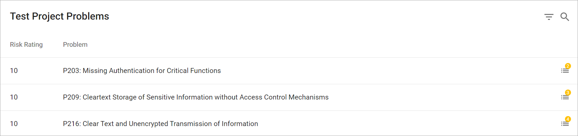Screen dimensions: 578x136
Task: Click blank area of the P203 row
Action: [384, 71]
